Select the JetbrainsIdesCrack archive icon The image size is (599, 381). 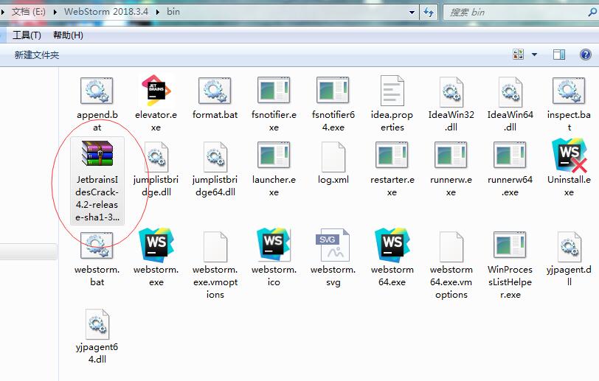pos(97,153)
